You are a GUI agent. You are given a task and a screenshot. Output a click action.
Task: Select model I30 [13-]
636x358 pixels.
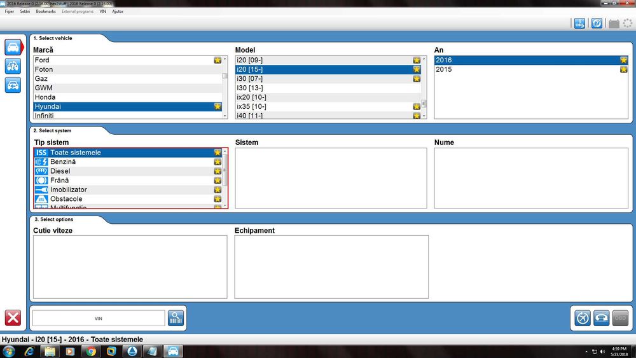[x=328, y=88]
